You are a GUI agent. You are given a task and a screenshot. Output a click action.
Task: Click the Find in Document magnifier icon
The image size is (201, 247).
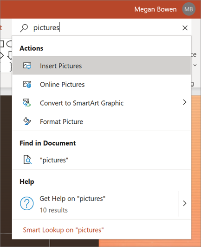(27, 160)
